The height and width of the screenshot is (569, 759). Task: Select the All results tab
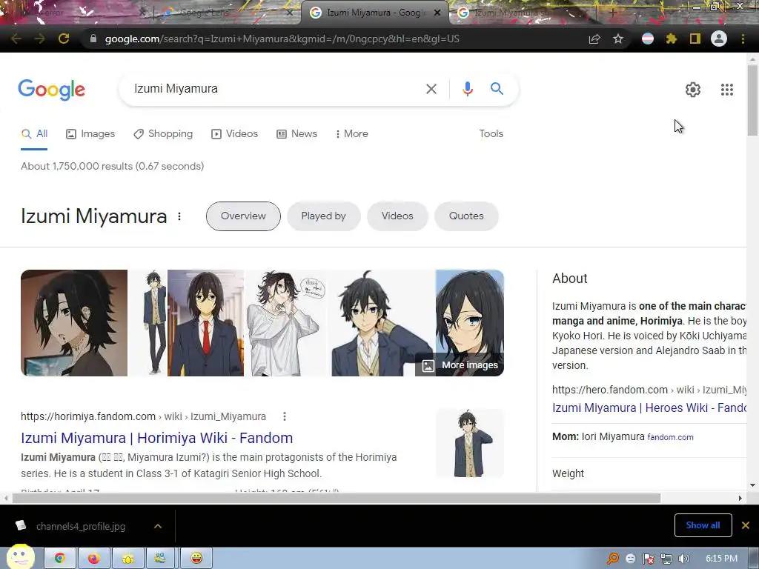[34, 133]
